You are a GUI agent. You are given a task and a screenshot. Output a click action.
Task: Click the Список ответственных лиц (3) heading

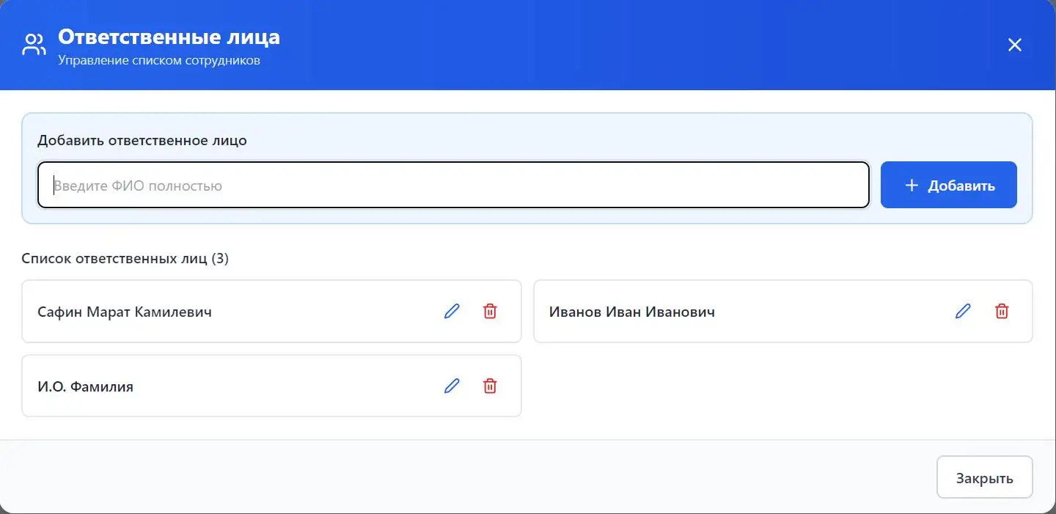[125, 258]
